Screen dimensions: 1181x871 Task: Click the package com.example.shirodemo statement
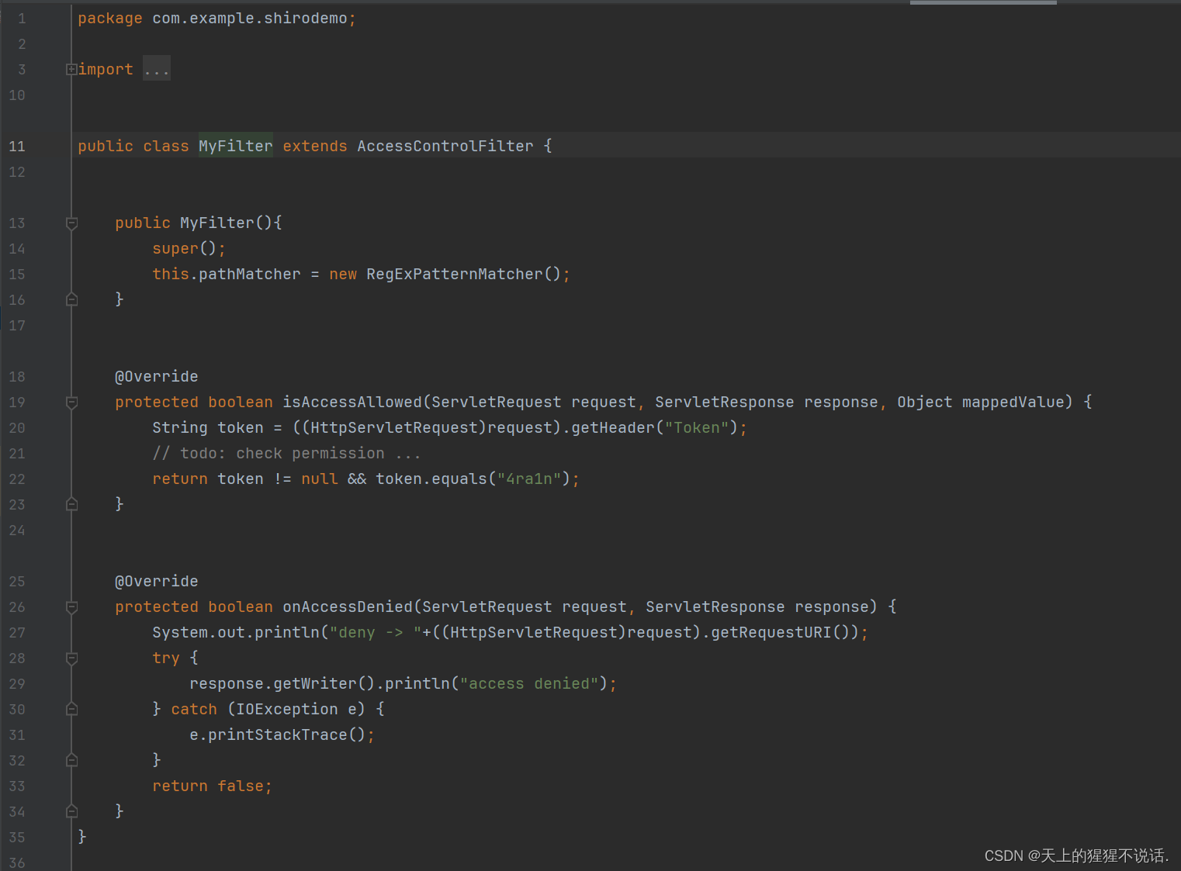tap(216, 18)
